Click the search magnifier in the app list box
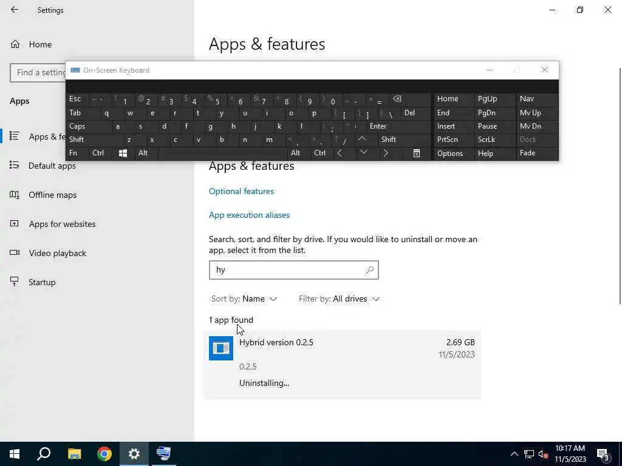This screenshot has height=466, width=622. pyautogui.click(x=369, y=270)
